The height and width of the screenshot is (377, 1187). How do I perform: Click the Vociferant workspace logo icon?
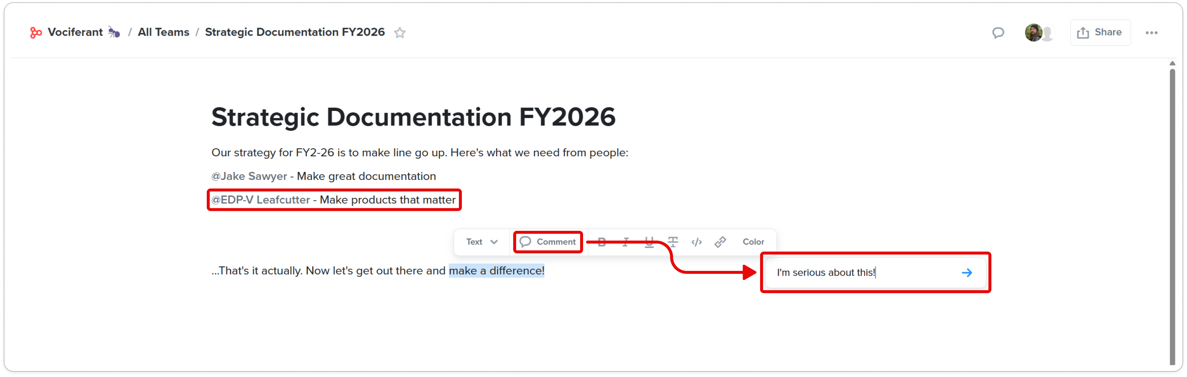click(x=35, y=33)
